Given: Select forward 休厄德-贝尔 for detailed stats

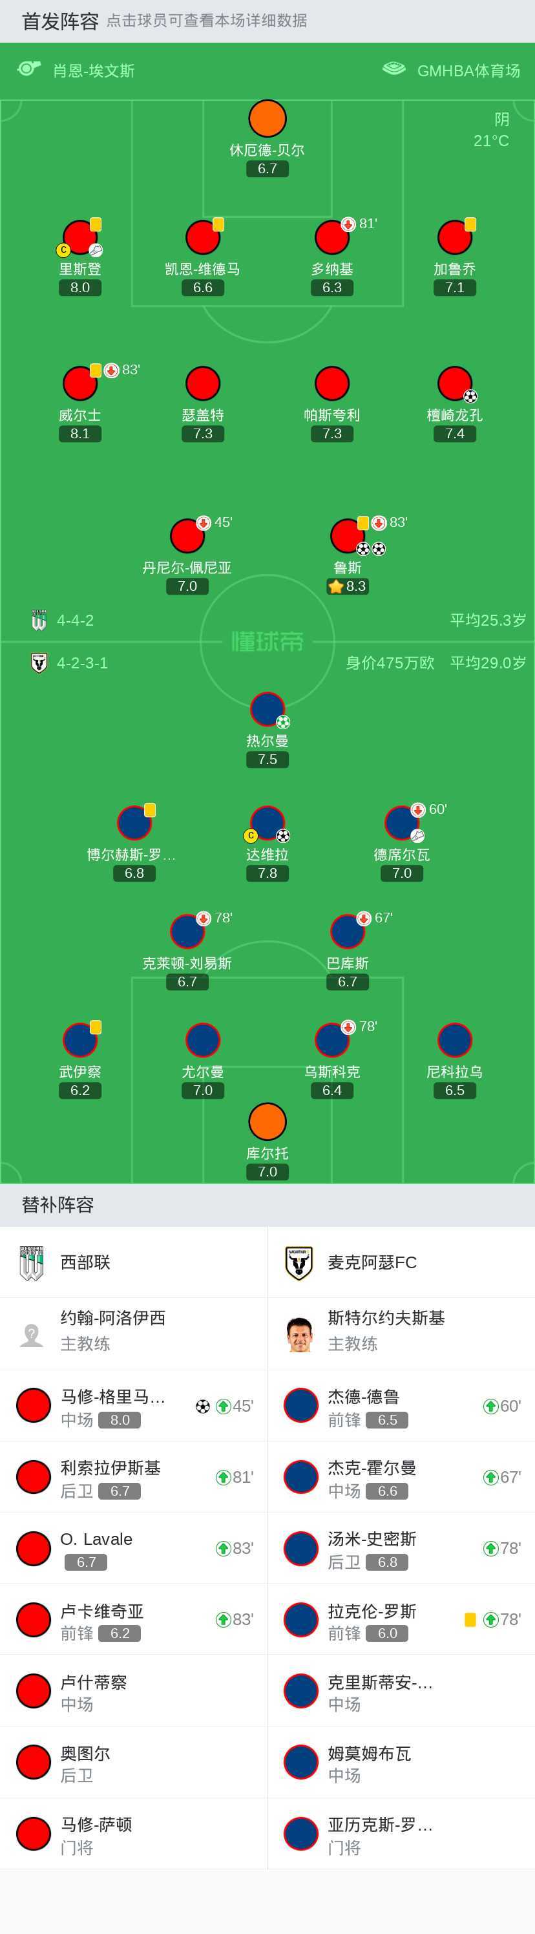Looking at the screenshot, I should pos(268,118).
